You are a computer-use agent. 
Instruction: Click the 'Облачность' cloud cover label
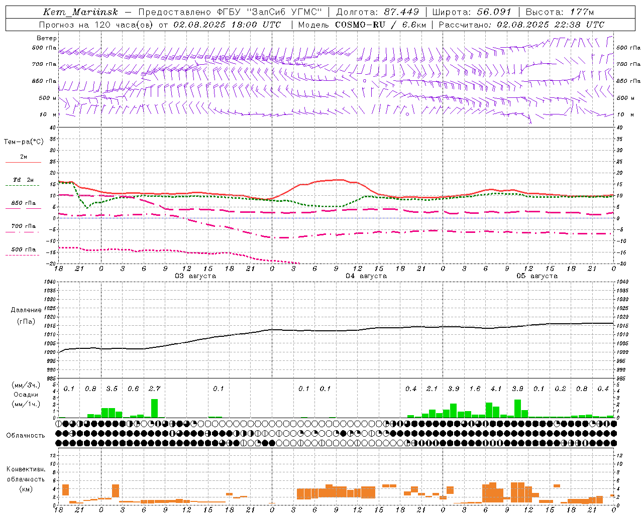(26, 435)
